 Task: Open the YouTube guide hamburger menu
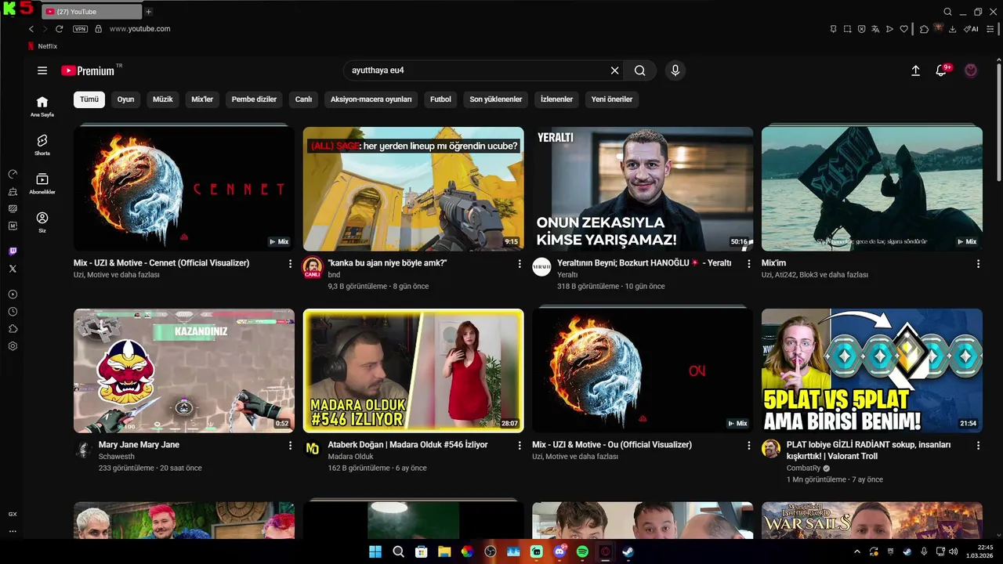point(42,70)
